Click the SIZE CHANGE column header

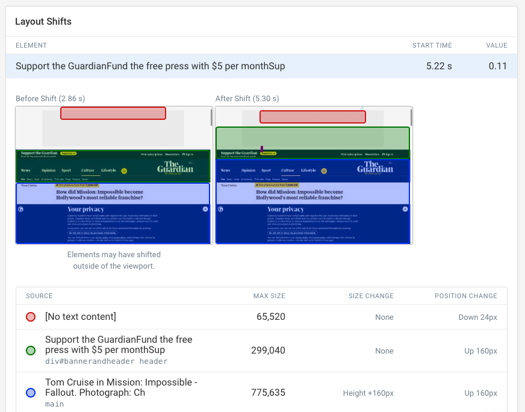click(371, 296)
